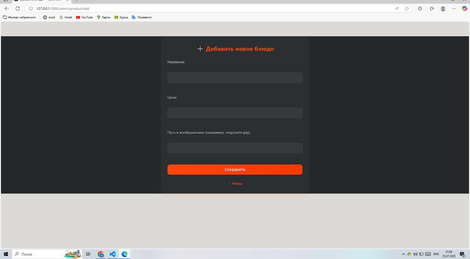Open the Карты bookmark
The height and width of the screenshot is (259, 470).
click(x=104, y=17)
